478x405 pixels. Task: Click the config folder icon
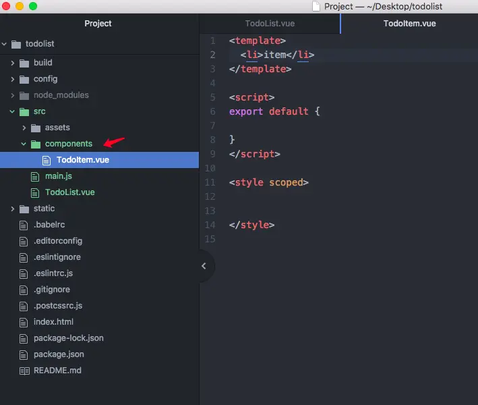(24, 80)
